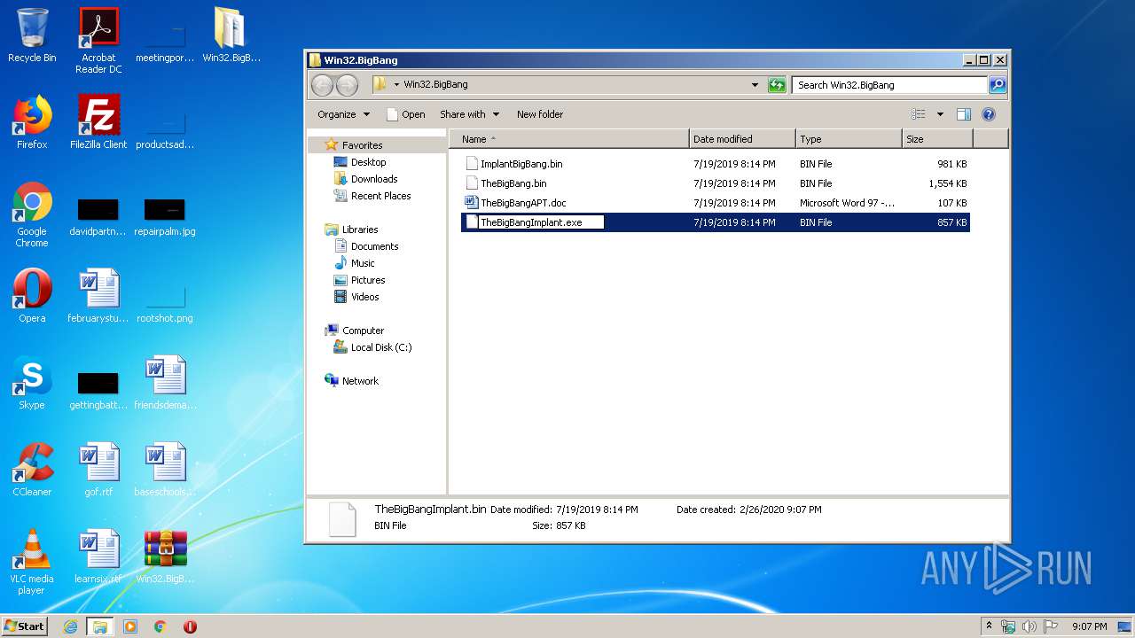Image resolution: width=1135 pixels, height=638 pixels.
Task: Open the Organize menu
Action: [343, 114]
